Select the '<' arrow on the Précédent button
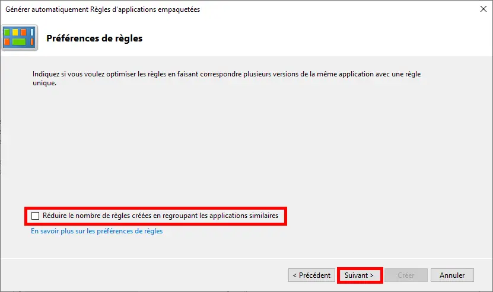Viewport: 493px width, 292px height. (295, 275)
